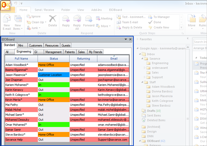Click the Forward icon
The height and width of the screenshot is (146, 207).
click(89, 19)
